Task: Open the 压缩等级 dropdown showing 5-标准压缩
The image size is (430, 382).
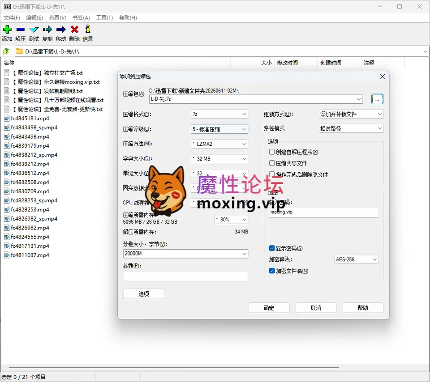Action: click(219, 129)
